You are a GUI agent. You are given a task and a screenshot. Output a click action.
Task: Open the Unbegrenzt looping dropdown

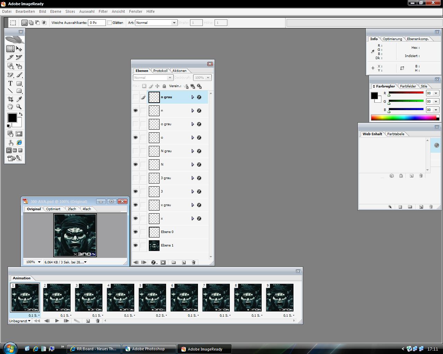[x=20, y=321]
